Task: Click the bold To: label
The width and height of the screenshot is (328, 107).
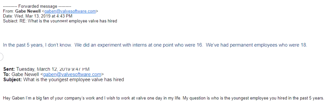Action: click(7, 74)
